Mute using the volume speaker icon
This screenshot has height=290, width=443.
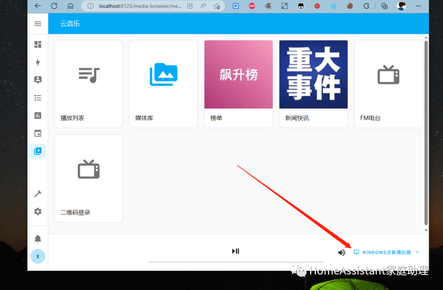point(342,252)
